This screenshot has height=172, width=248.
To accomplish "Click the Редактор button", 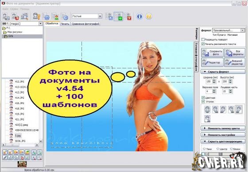I will 212,63.
